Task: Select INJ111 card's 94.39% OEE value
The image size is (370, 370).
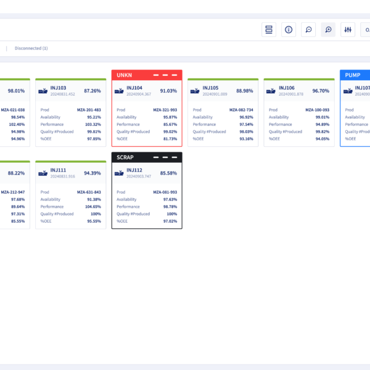Action: [x=92, y=173]
